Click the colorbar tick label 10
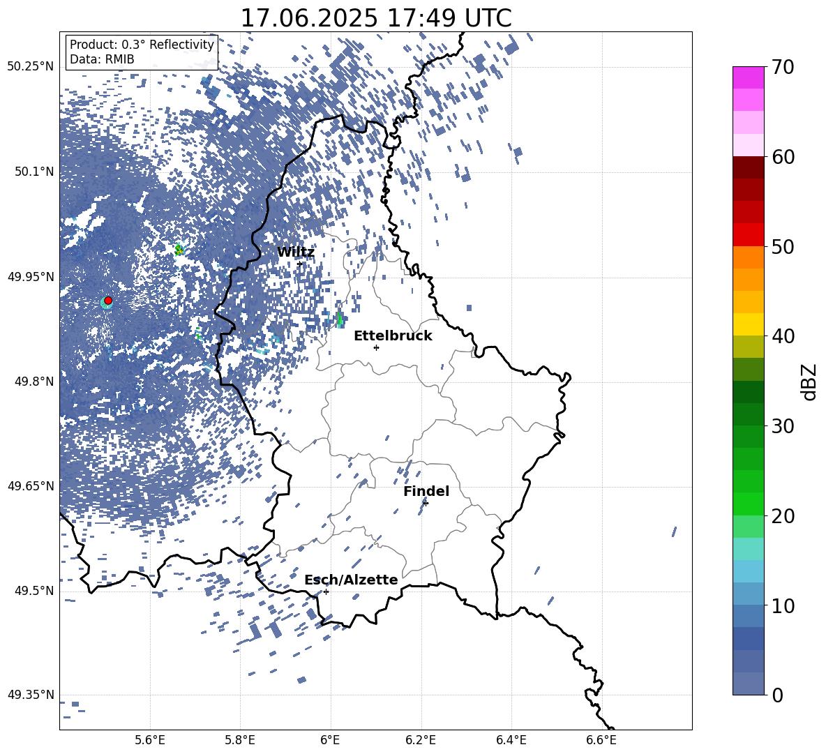 tap(783, 605)
